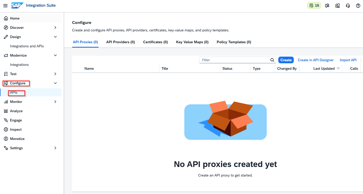
Task: Click the search magnifier in Filter field
Action: tap(272, 60)
